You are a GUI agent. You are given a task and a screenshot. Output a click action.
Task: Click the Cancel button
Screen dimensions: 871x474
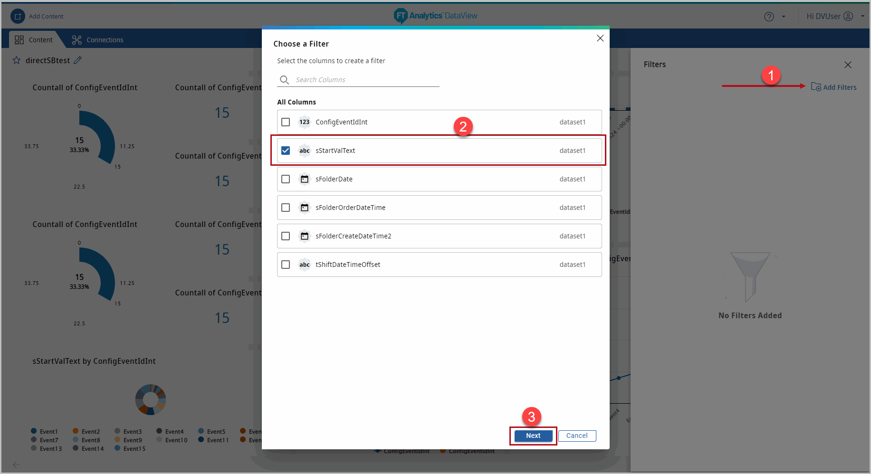click(577, 436)
